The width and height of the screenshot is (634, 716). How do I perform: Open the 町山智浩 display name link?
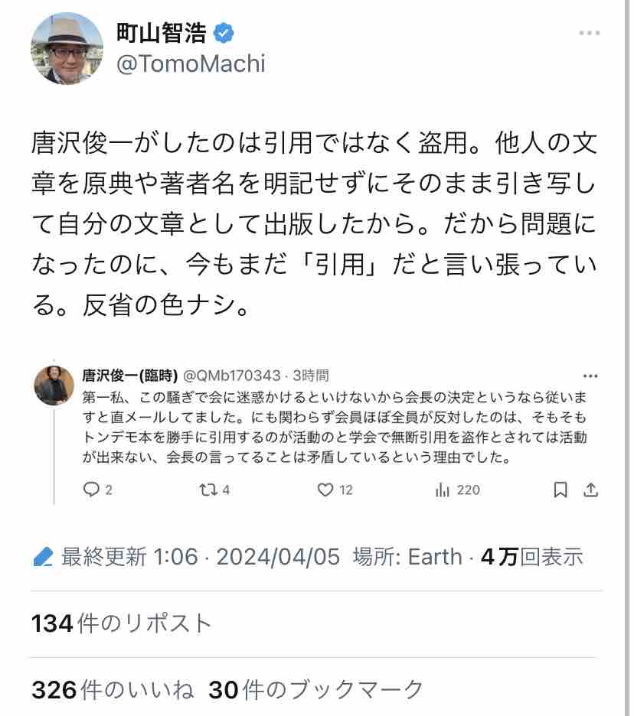pyautogui.click(x=162, y=33)
